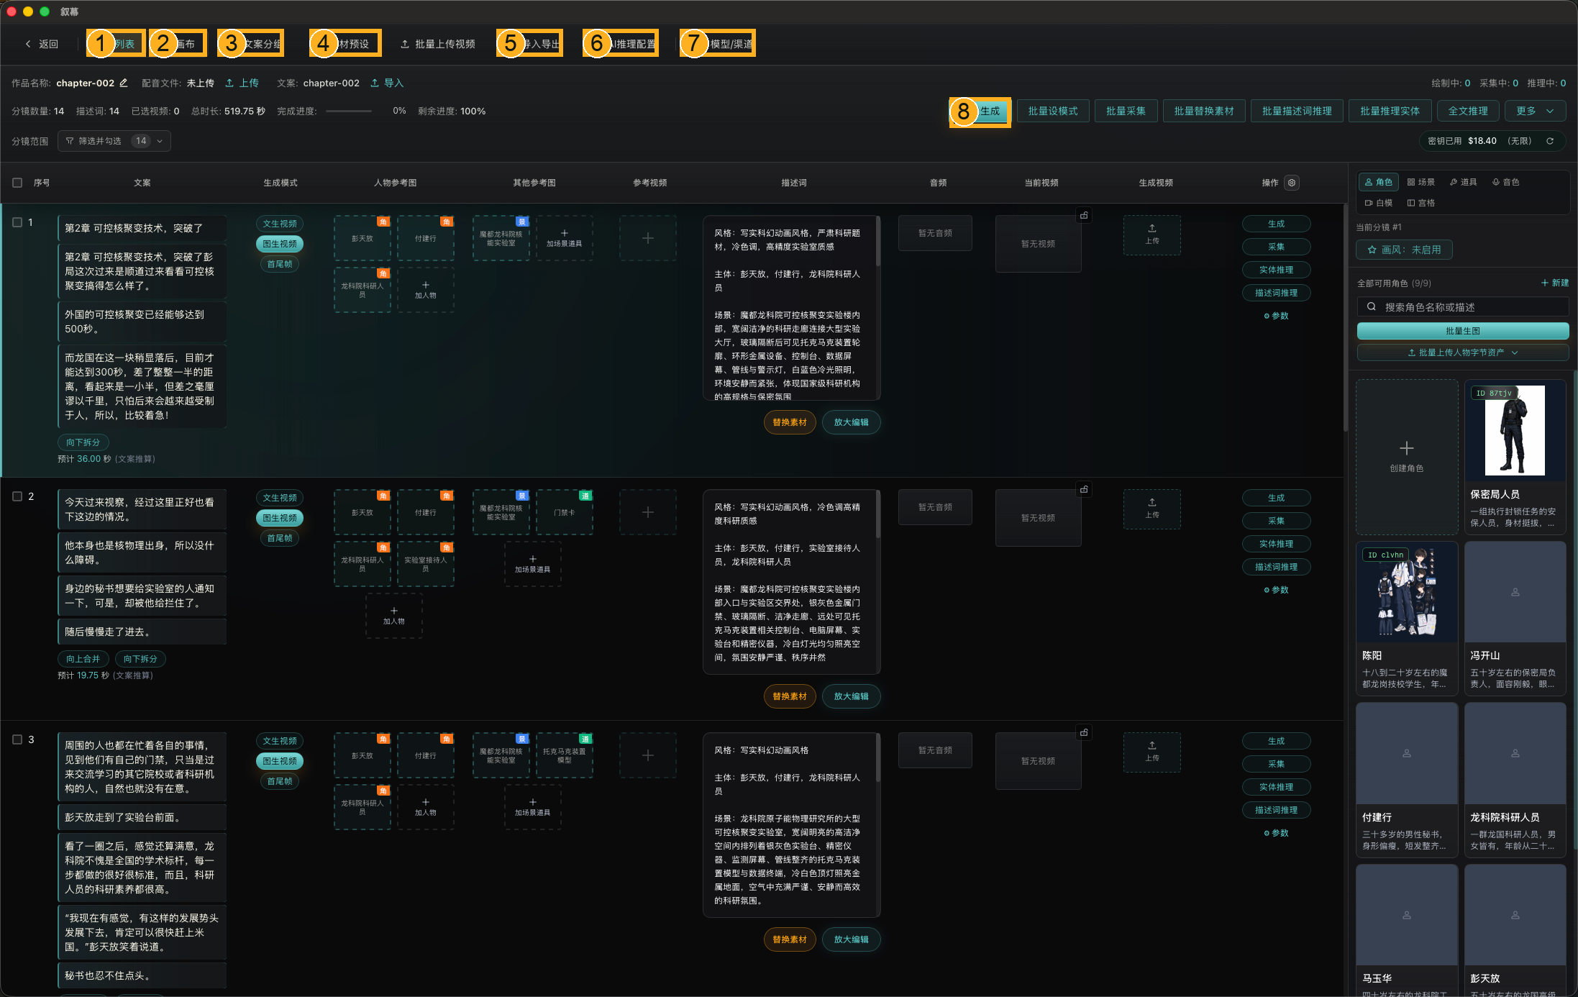Click the 批量采集 button

click(1126, 111)
